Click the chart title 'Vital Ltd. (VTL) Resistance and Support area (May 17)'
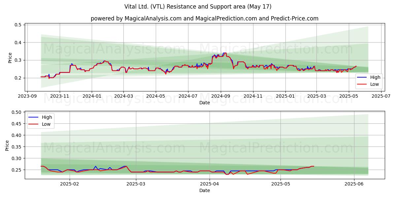This screenshot has height=198, width=396. (x=198, y=7)
